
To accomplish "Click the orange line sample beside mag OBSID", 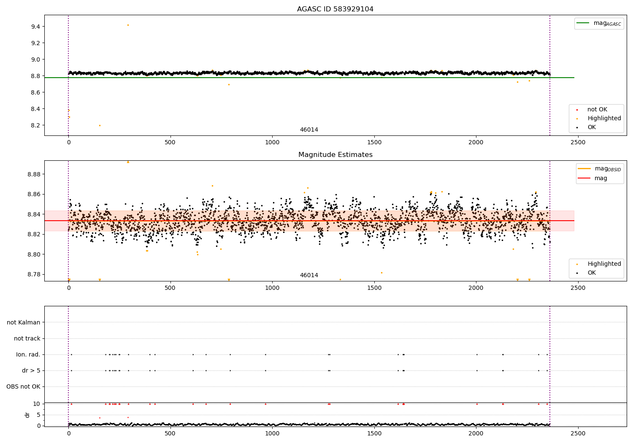I will [584, 168].
